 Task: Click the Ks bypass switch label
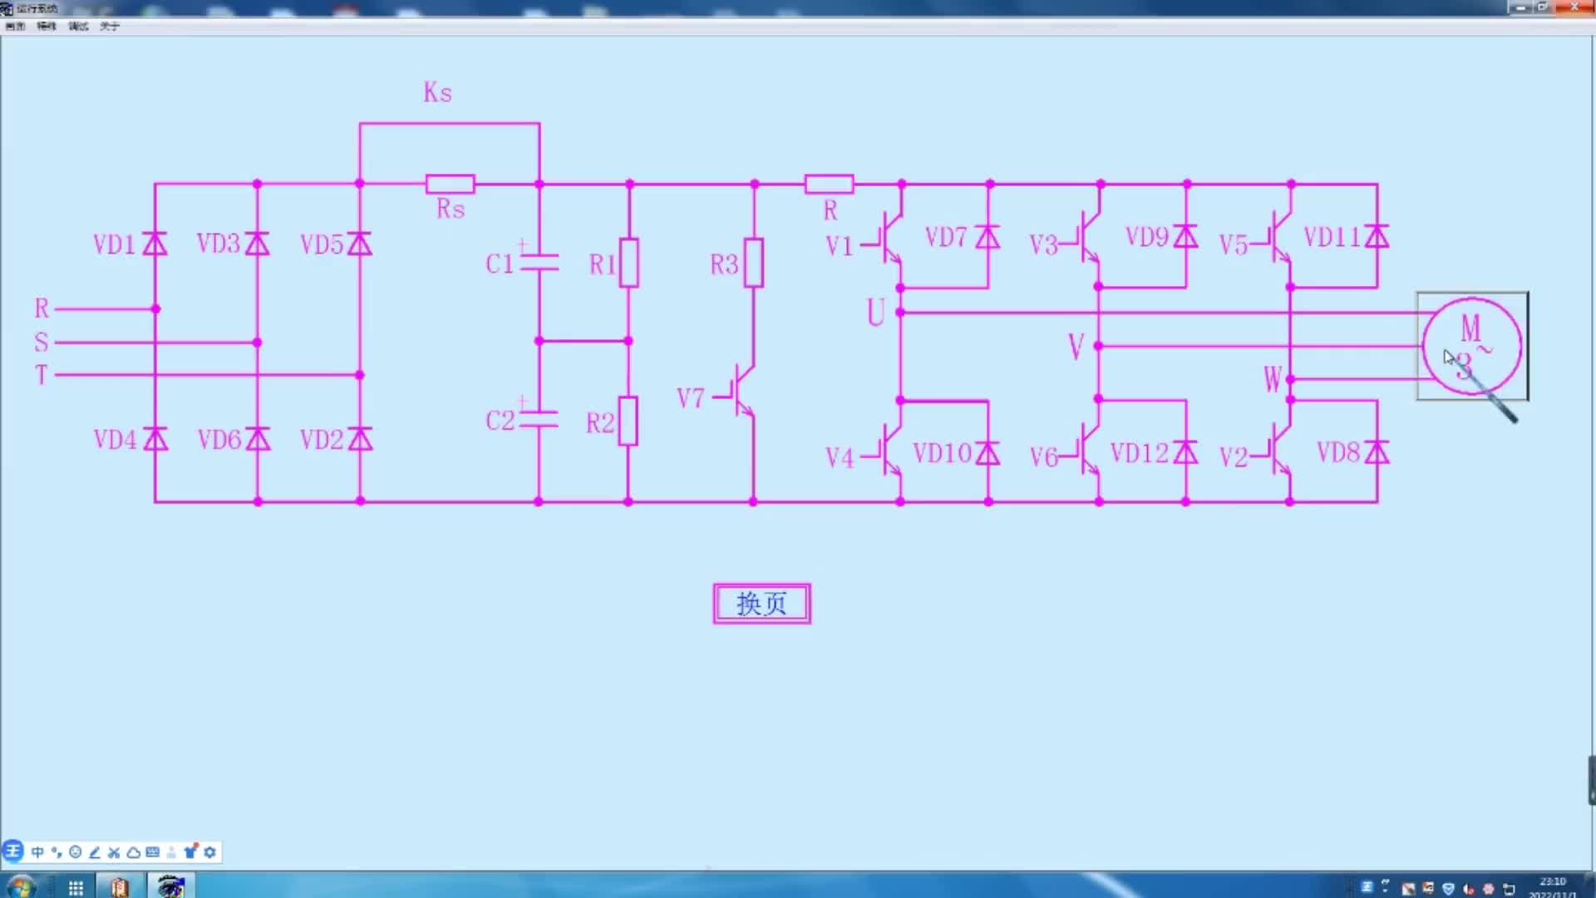438,92
